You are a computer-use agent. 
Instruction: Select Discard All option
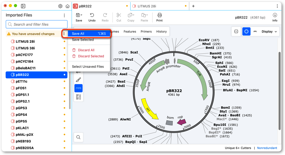[x=86, y=50]
